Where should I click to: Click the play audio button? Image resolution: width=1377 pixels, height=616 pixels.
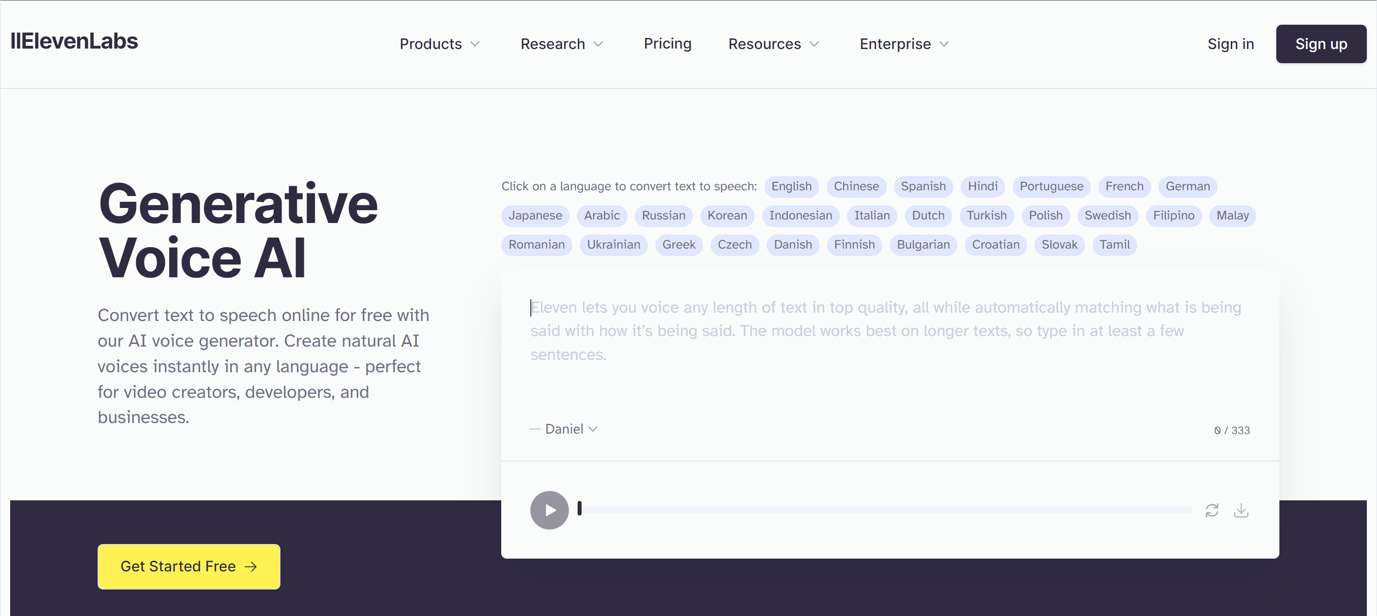(549, 510)
